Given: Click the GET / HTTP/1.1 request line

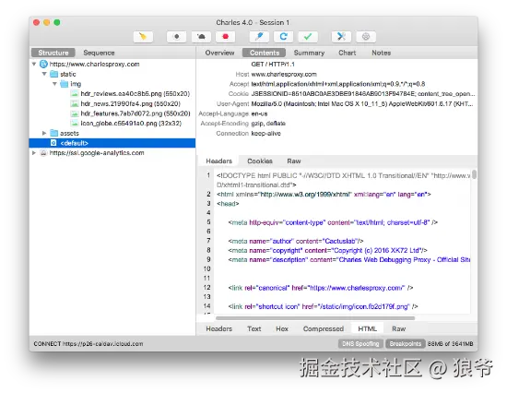Looking at the screenshot, I should click(x=273, y=64).
